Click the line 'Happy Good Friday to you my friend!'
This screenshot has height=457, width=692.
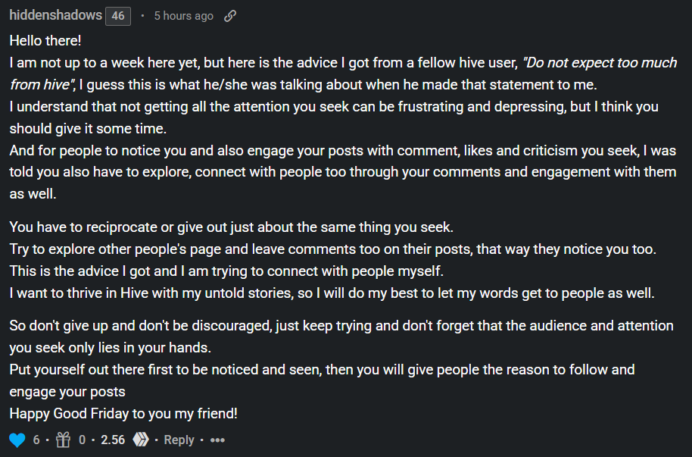[123, 414]
